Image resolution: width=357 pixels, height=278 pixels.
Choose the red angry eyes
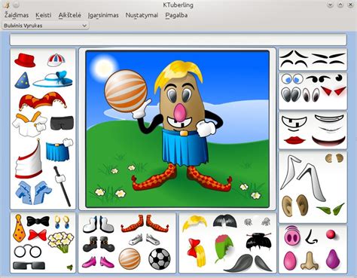[x=334, y=91]
